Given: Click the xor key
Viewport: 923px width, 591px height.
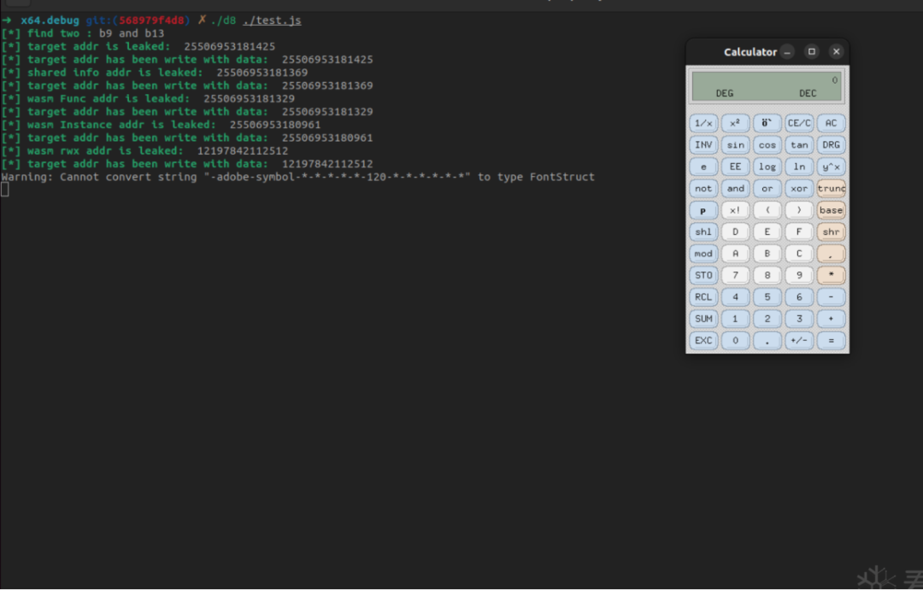Looking at the screenshot, I should click(x=799, y=188).
